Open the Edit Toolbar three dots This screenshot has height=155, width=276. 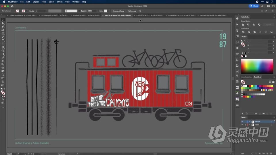click(x=3, y=107)
